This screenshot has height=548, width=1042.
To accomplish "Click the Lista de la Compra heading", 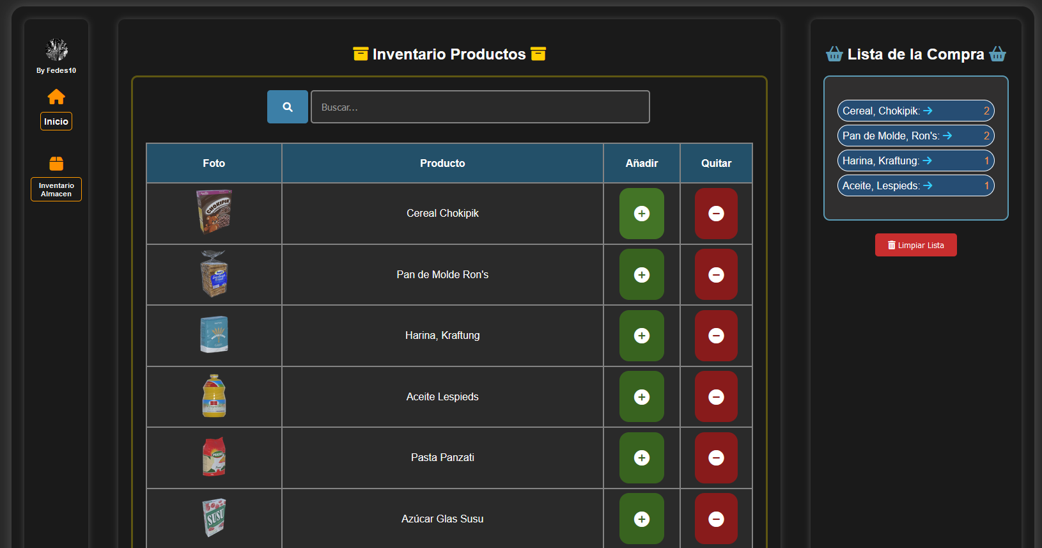I will (x=915, y=54).
